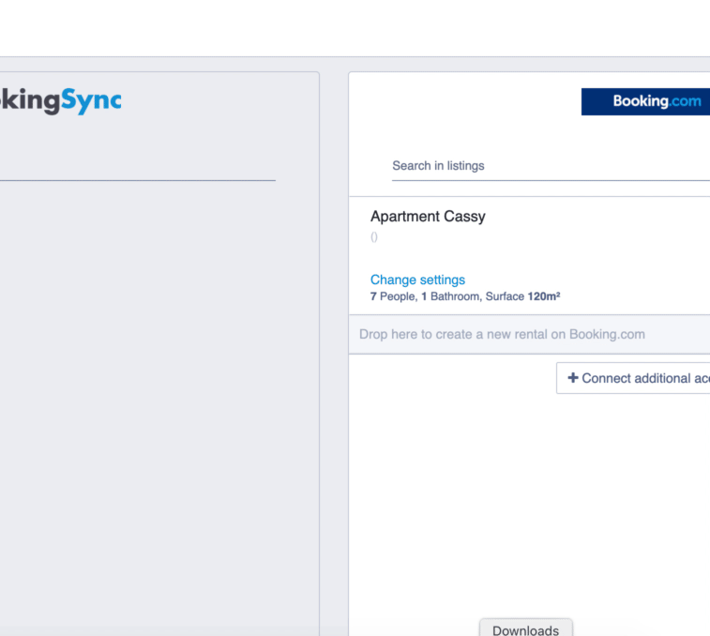Click the Downloads button at bottom
This screenshot has width=710, height=636.
click(525, 629)
